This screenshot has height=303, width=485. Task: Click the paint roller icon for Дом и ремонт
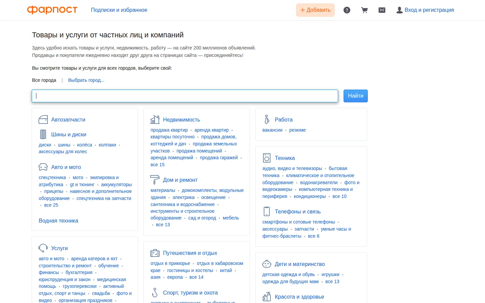pyautogui.click(x=155, y=180)
